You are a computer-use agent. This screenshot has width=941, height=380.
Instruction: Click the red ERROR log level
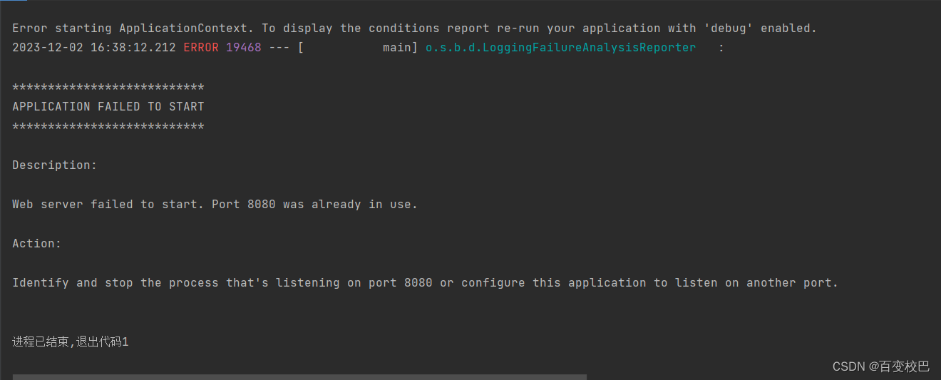201,48
